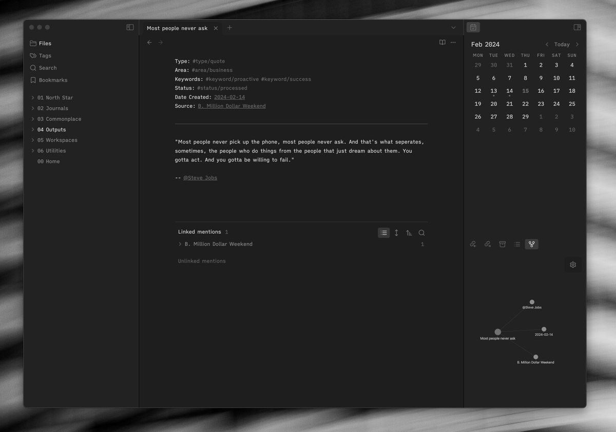
Task: Click the 'Most people never ask' graph node
Action: (x=497, y=332)
